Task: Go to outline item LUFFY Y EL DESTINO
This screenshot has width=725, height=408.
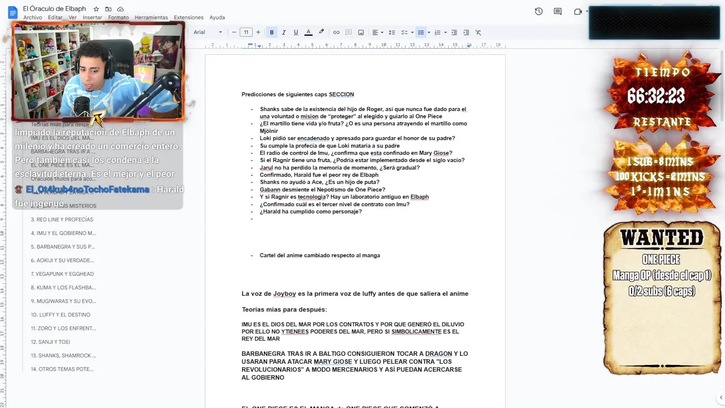Action: [x=61, y=314]
